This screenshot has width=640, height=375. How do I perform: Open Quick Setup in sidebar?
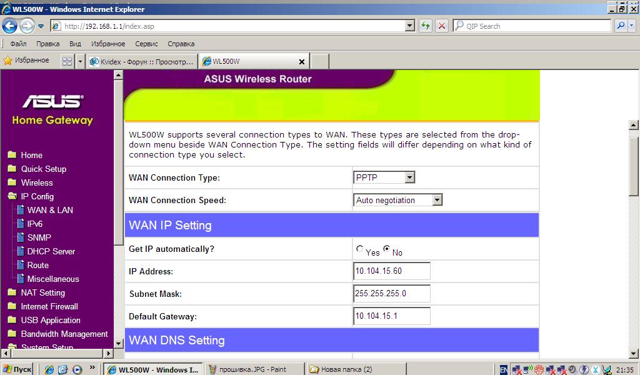pyautogui.click(x=43, y=169)
